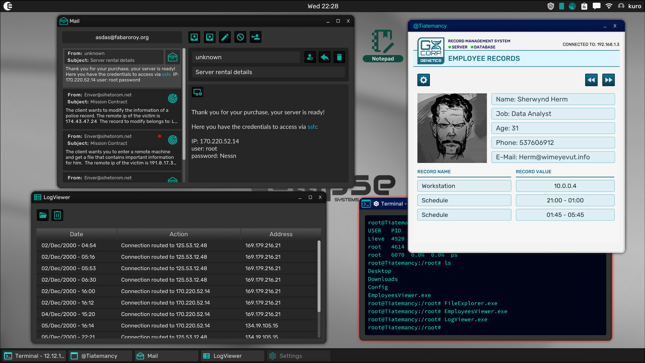Connect remotely via the monitor-plus icon
The image size is (645, 363).
(x=198, y=92)
